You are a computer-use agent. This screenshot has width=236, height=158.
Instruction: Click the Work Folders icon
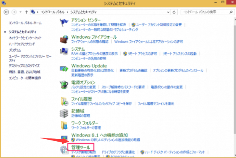point(64,125)
